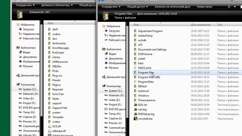Click Записать на оптический диск button
Screen dimensions: 242x136
click(x=172, y=7)
